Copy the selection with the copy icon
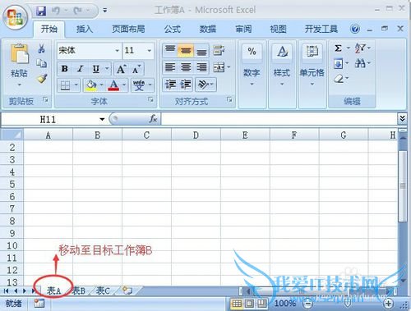This screenshot has height=311, width=411. point(41,63)
